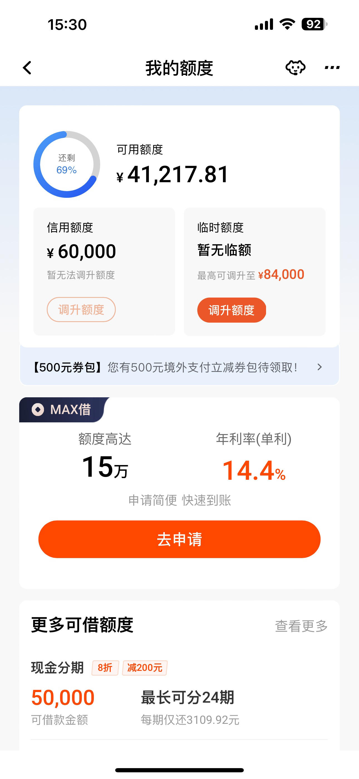
Task: Tap the back arrow icon
Action: pyautogui.click(x=27, y=68)
